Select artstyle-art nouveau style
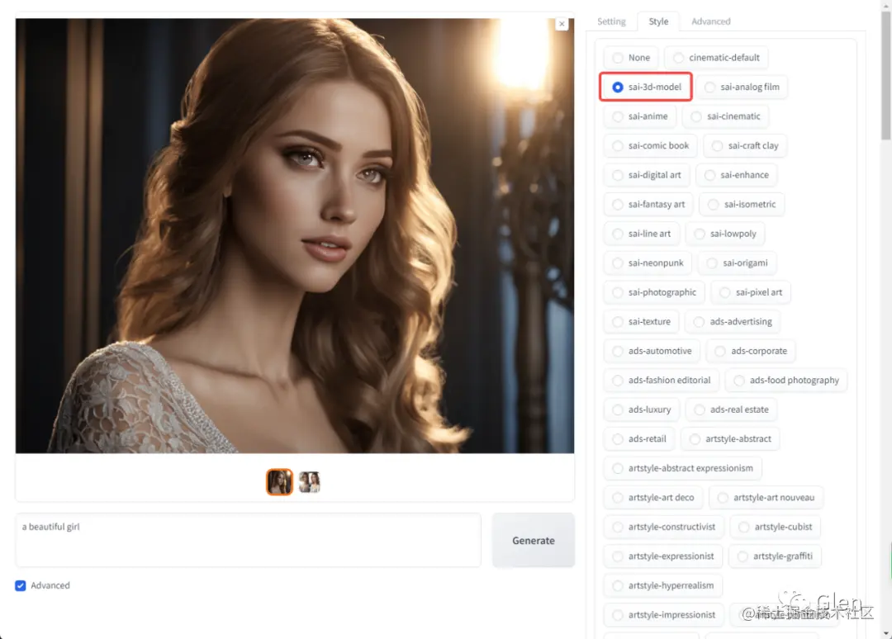 766,498
